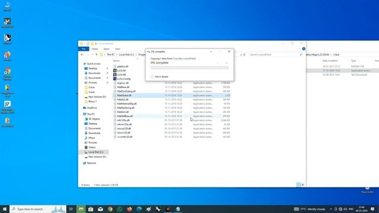Screen dimensions: 379x213
Task: Open address bar history dropdown
Action: 241,54
